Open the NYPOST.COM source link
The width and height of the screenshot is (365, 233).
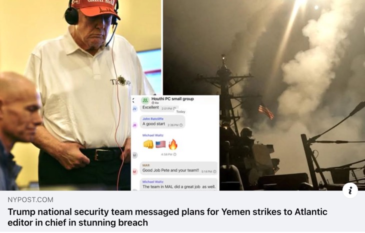pos(30,199)
